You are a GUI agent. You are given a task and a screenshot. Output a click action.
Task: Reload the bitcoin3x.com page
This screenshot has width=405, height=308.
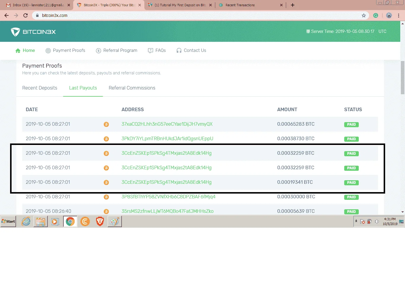click(x=25, y=15)
